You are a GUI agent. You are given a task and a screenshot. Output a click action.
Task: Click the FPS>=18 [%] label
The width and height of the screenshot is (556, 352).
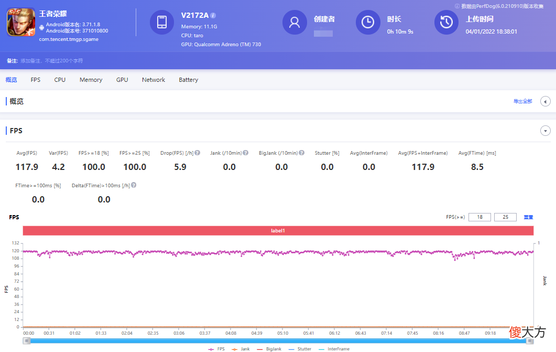click(x=94, y=153)
